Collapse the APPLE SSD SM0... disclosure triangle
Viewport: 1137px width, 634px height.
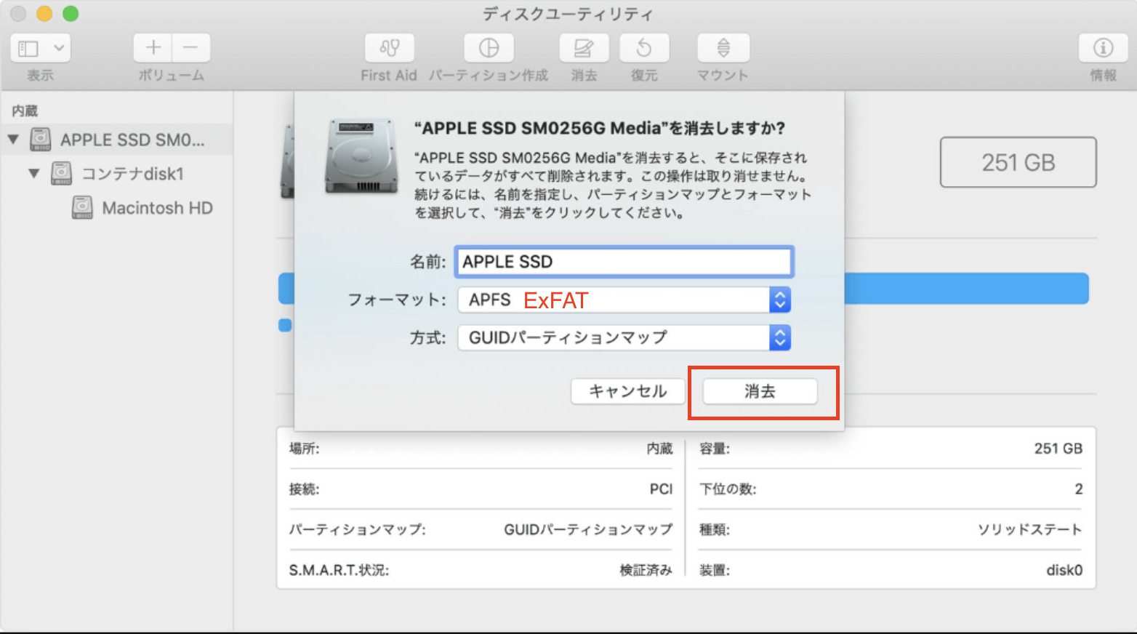(12, 139)
